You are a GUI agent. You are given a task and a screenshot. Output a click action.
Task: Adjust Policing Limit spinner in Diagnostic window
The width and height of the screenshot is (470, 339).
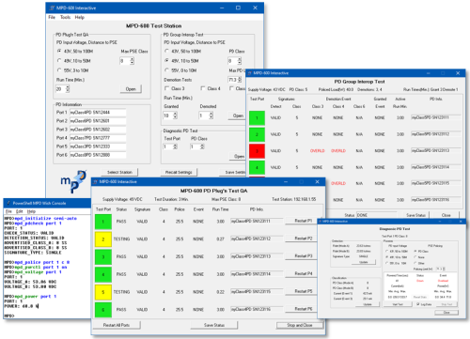tap(444, 269)
